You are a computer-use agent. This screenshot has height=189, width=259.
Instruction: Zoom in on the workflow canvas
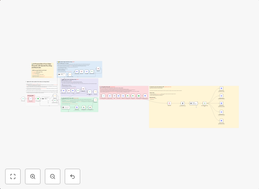33,176
